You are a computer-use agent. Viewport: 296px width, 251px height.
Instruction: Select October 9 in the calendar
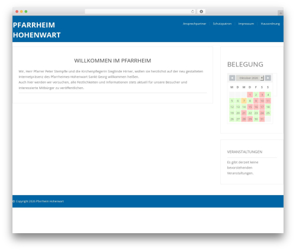(256, 101)
